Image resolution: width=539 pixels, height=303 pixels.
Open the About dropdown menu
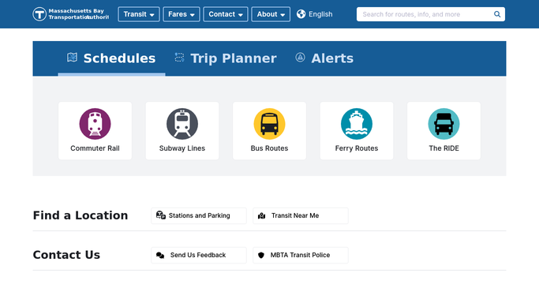271,14
